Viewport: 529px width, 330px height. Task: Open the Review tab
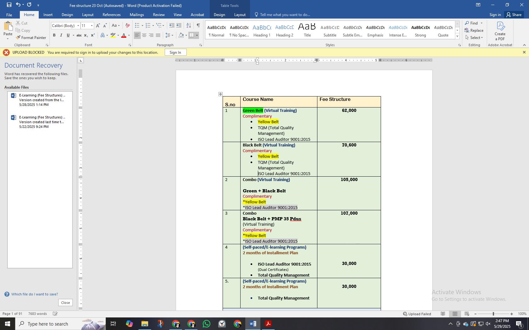[159, 15]
